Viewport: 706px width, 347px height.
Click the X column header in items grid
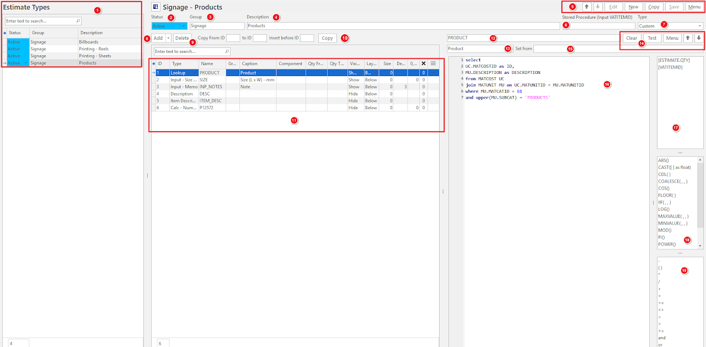(423, 63)
